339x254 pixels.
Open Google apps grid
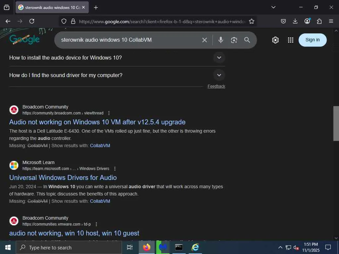click(291, 40)
